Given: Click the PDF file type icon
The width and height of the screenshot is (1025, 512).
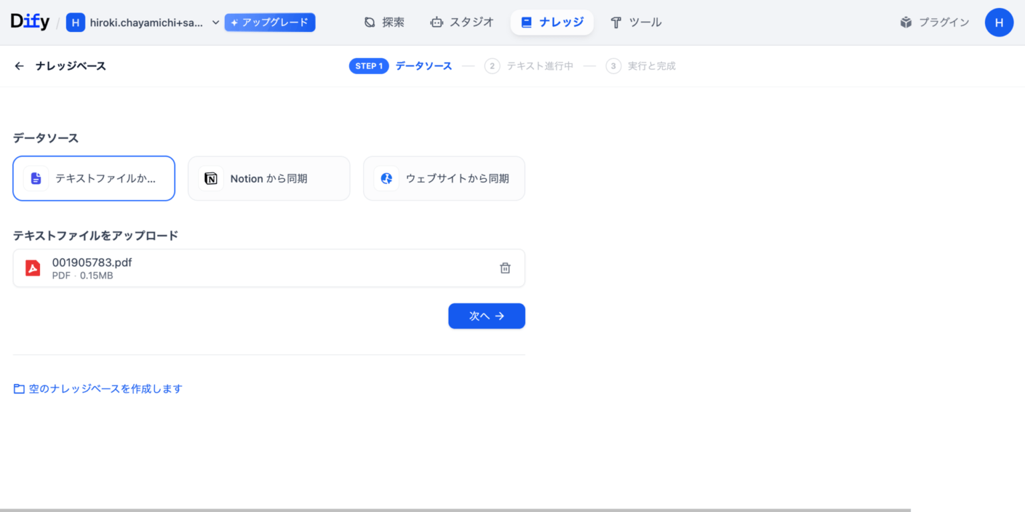Looking at the screenshot, I should 33,267.
